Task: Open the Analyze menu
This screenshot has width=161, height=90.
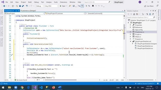Action: coord(49,2)
